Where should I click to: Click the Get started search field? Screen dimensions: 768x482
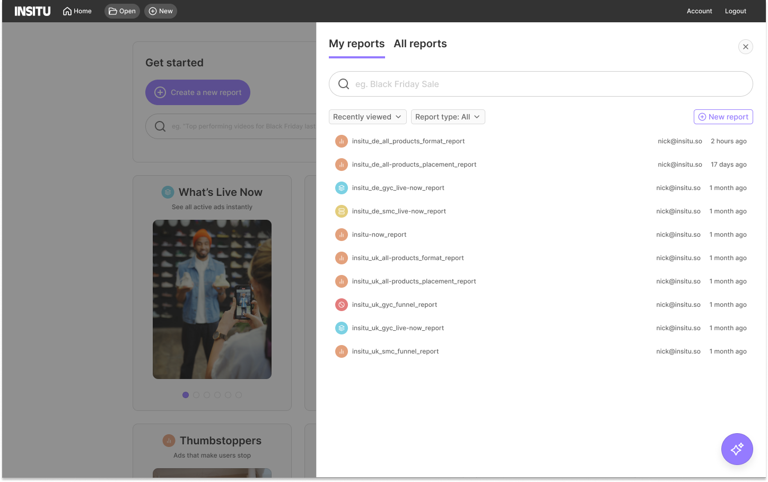coord(231,126)
